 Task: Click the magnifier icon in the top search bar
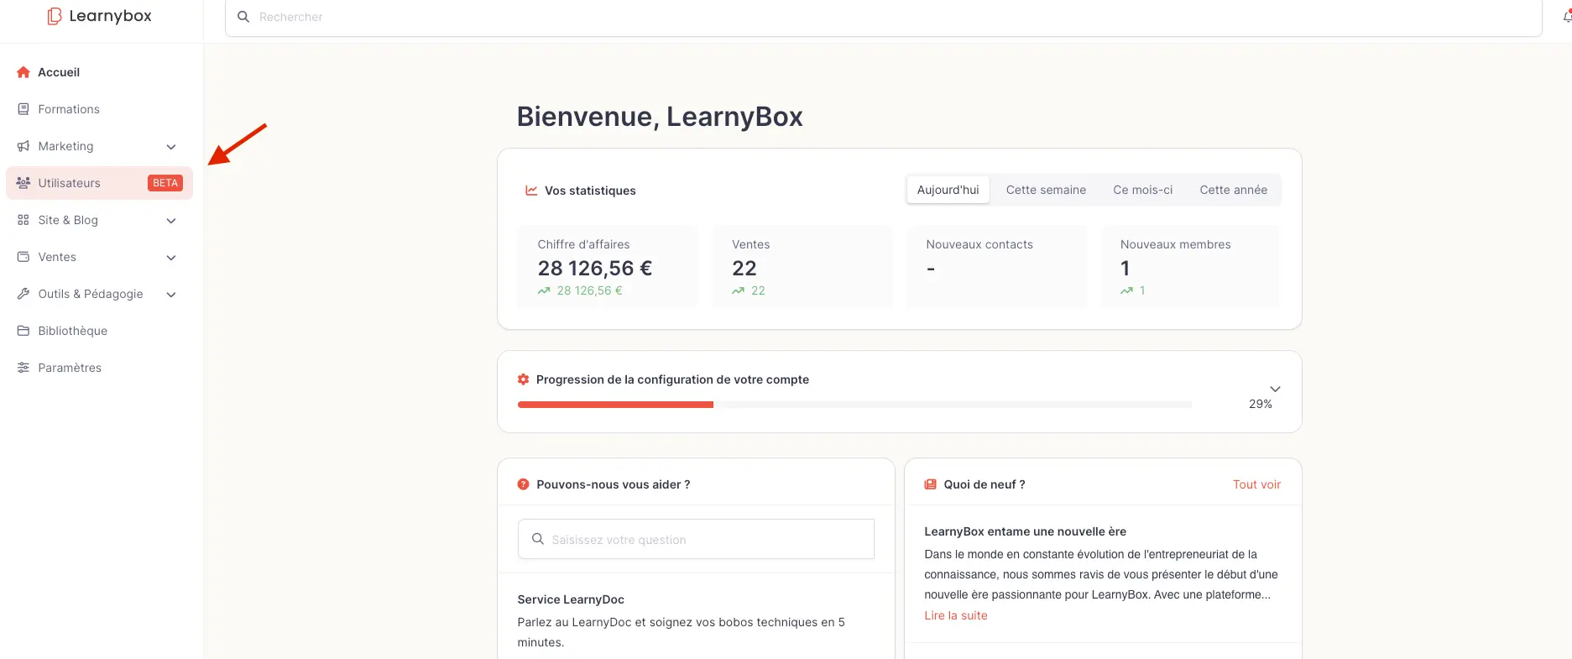tap(243, 17)
